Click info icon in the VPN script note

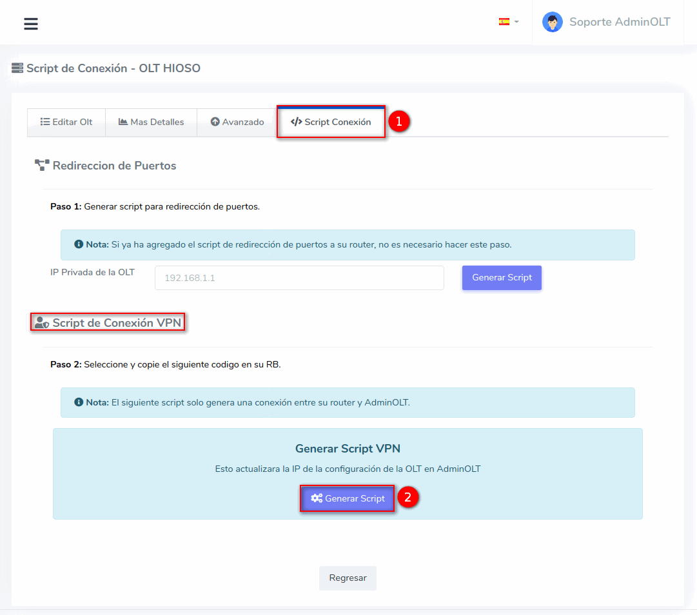point(79,402)
